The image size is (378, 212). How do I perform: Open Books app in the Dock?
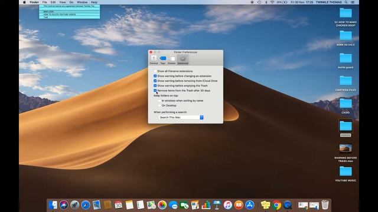coord(239,205)
